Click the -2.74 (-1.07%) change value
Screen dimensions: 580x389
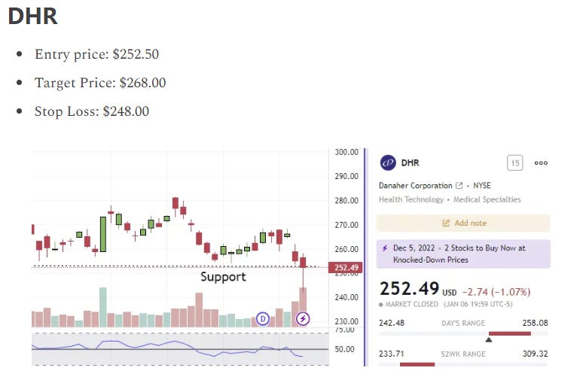496,292
